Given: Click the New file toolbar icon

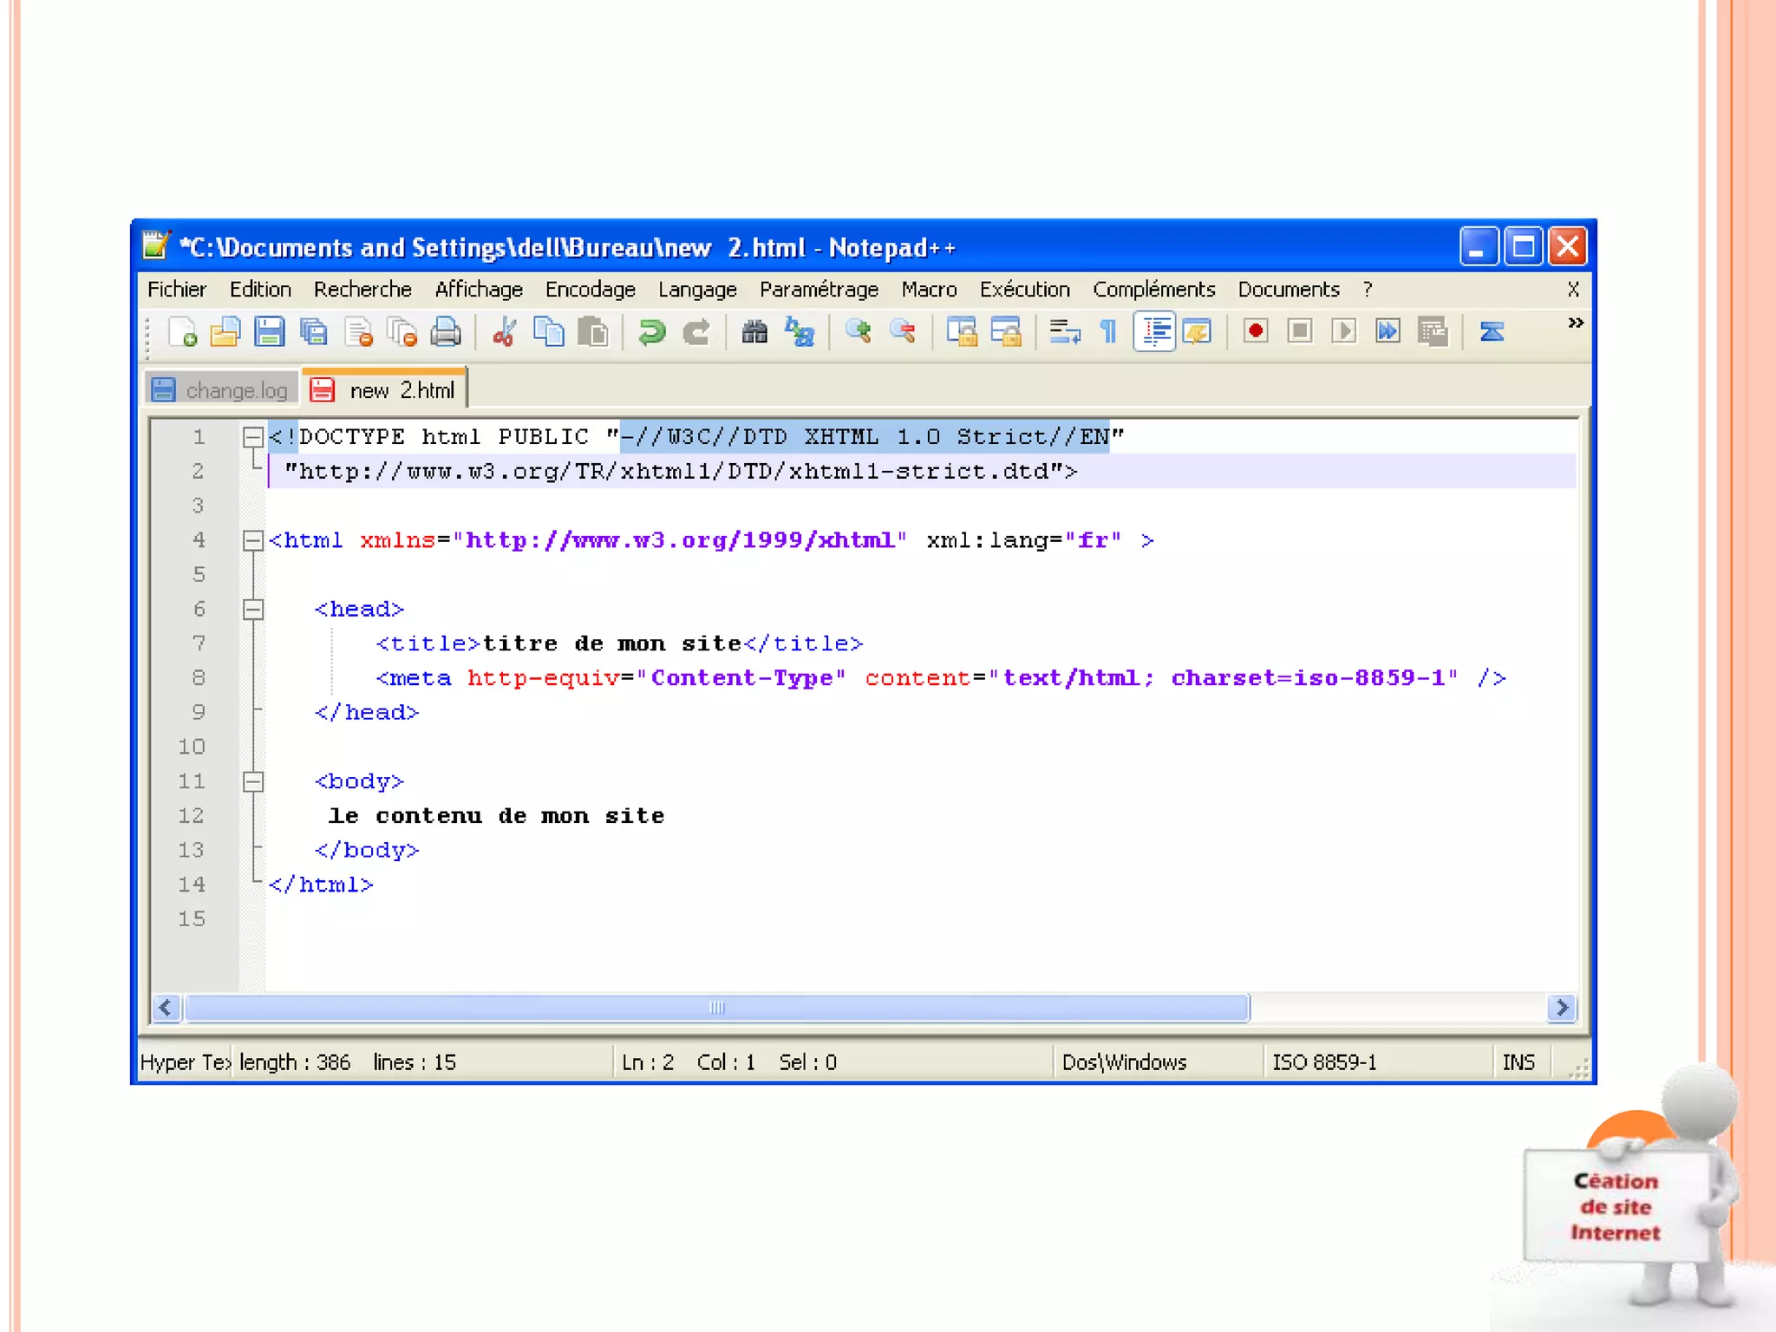Looking at the screenshot, I should click(182, 332).
